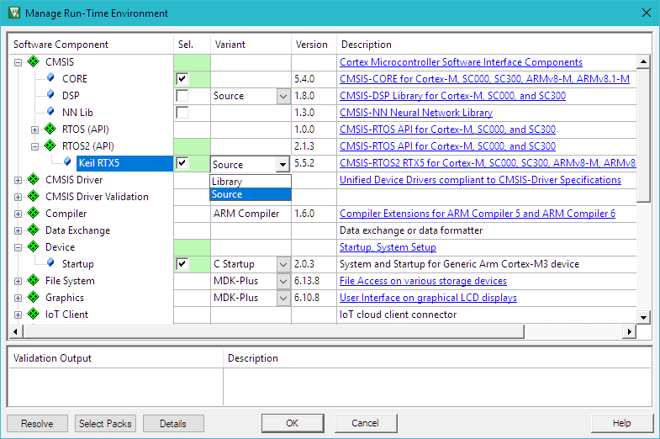This screenshot has height=439, width=660.
Task: Click the Software Component column header
Action: click(92, 45)
